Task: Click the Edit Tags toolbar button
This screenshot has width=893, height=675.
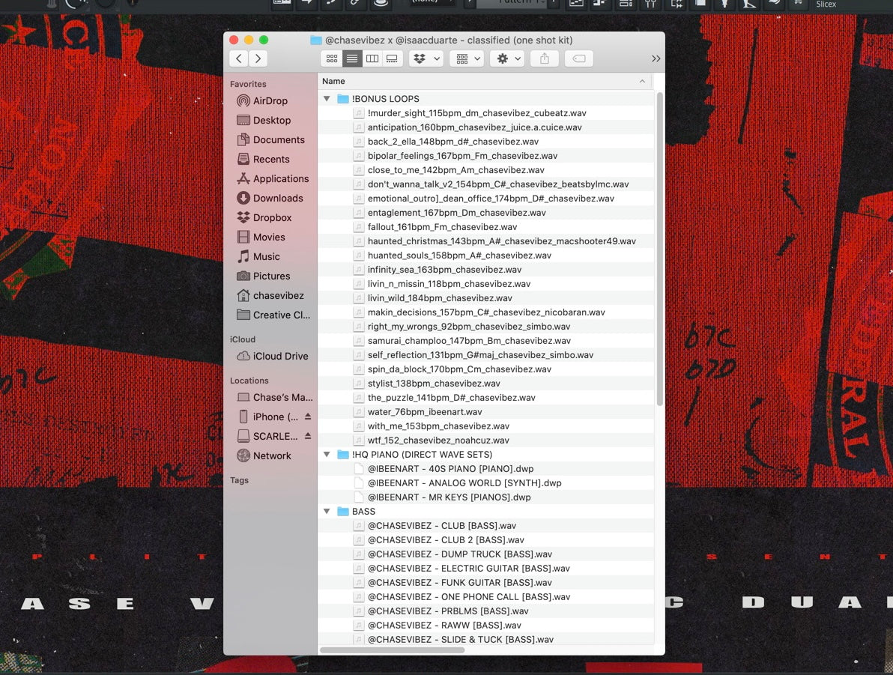Action: (578, 58)
